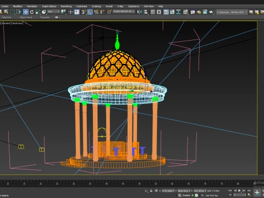
Task: Click Select and Manipulate crosshair icon
Action: click(x=70, y=12)
